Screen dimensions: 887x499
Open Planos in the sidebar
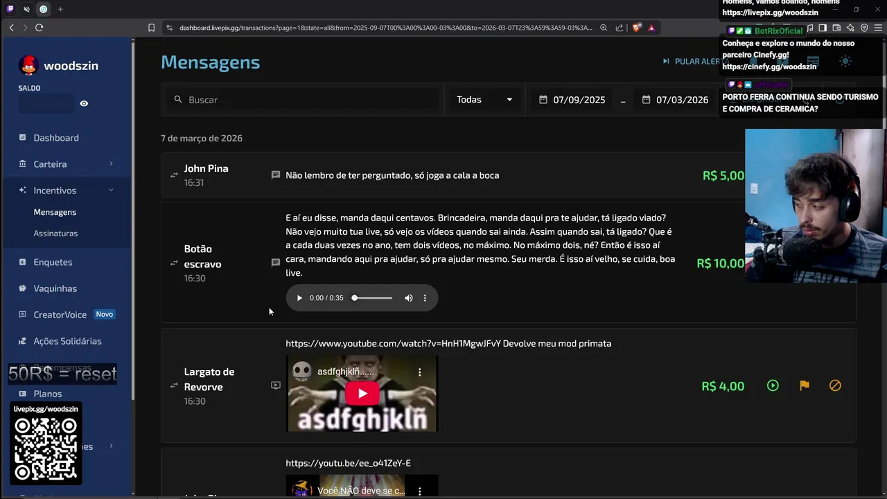pos(48,394)
